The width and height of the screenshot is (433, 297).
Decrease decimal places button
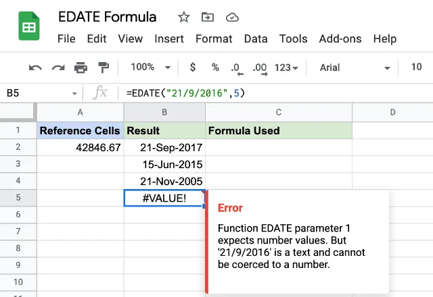coord(237,68)
